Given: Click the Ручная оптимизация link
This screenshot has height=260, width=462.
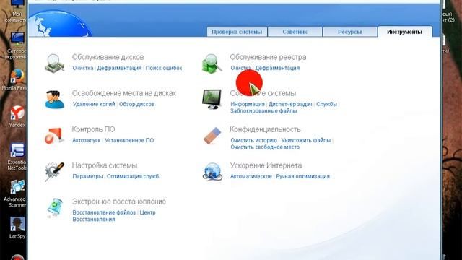Looking at the screenshot, I should pos(303,176).
